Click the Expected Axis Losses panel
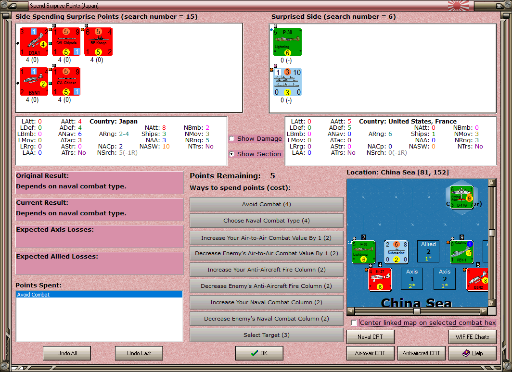This screenshot has width=512, height=372. (100, 236)
